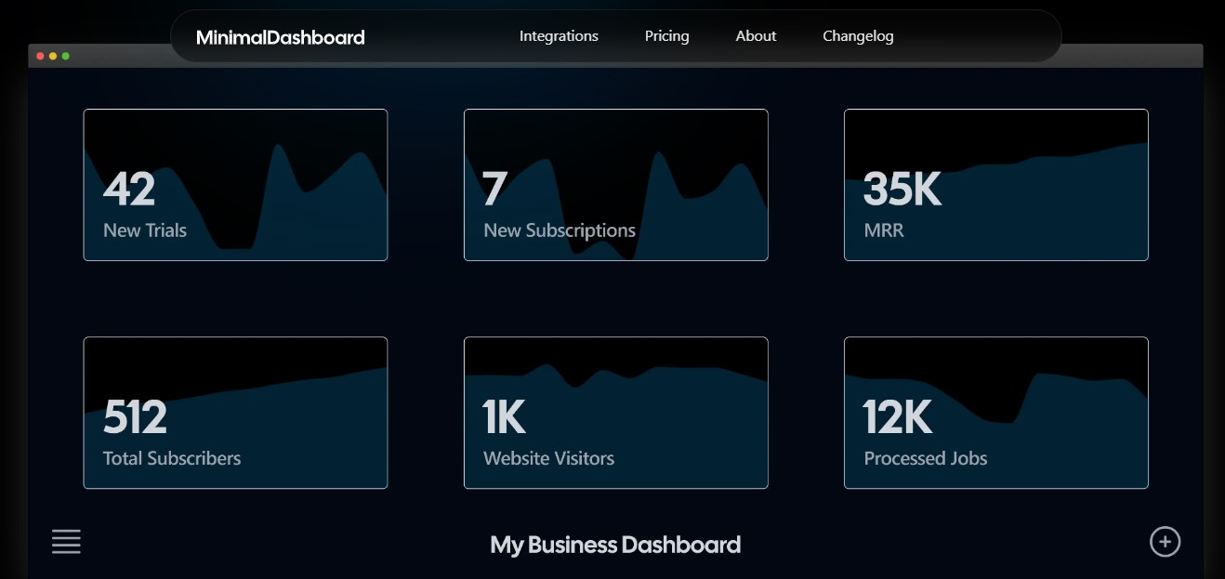The image size is (1225, 579).
Task: Open the hamburger menu icon
Action: [66, 542]
